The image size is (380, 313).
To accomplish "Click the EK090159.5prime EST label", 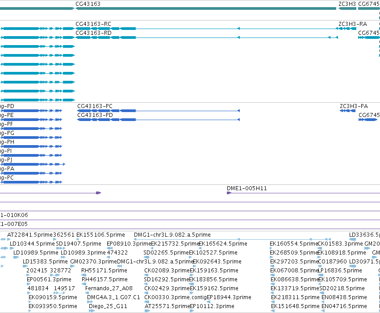I will [53, 297].
